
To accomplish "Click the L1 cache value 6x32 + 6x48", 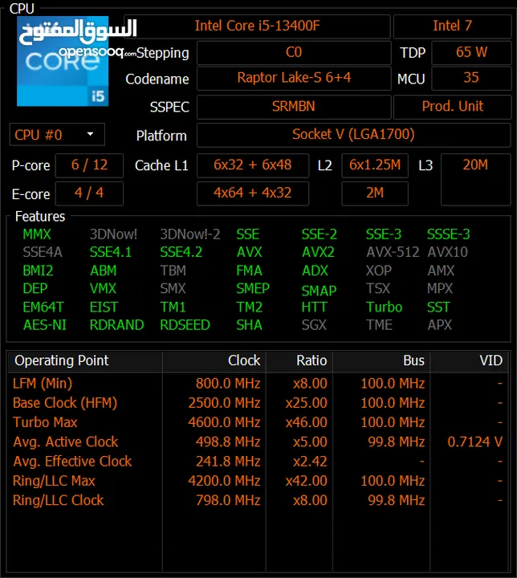I will coord(253,165).
